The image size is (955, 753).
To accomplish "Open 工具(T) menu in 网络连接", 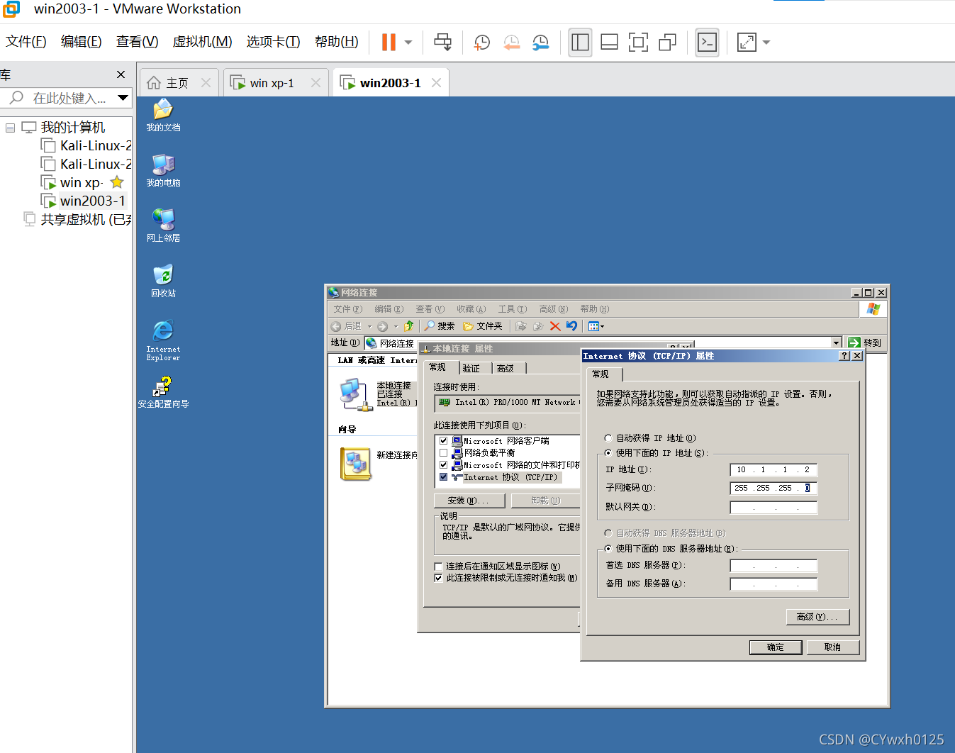I will 512,309.
